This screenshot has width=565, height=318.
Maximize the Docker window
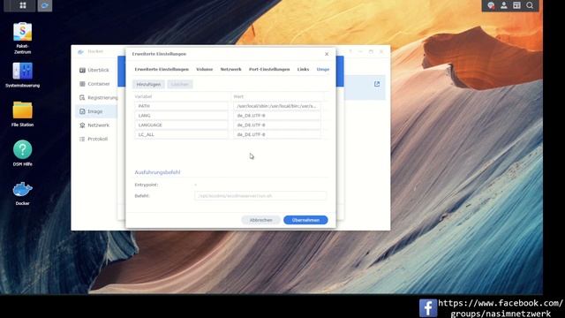(x=371, y=52)
